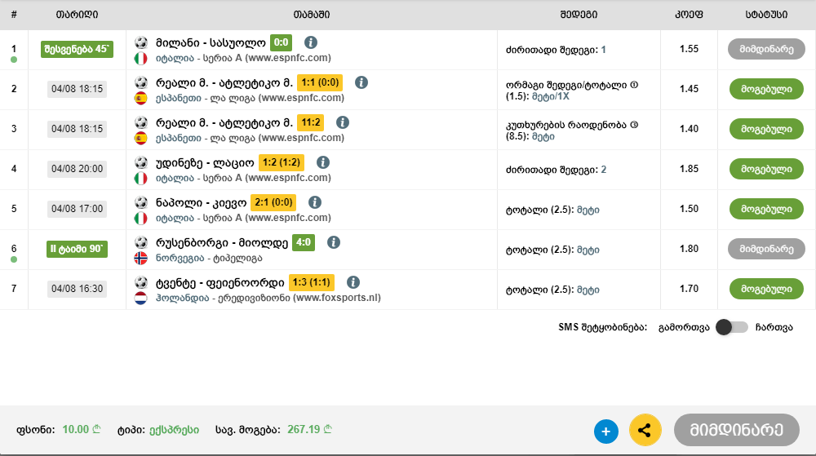Click the yellow share button
This screenshot has height=456, width=816.
[x=645, y=430]
